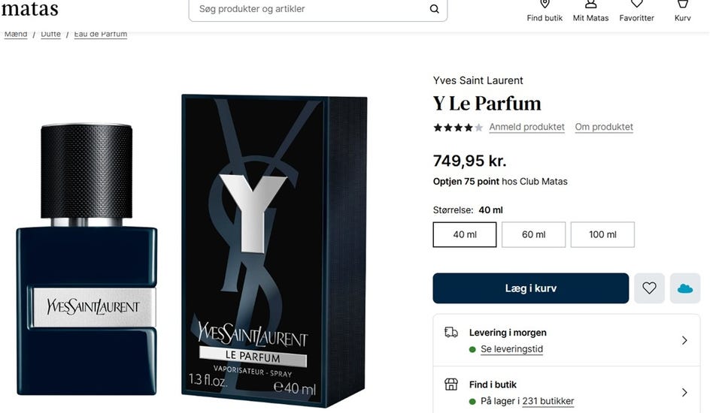Viewport: 722px width, 413px height.
Task: Click the blue cloud icon button
Action: coord(685,288)
